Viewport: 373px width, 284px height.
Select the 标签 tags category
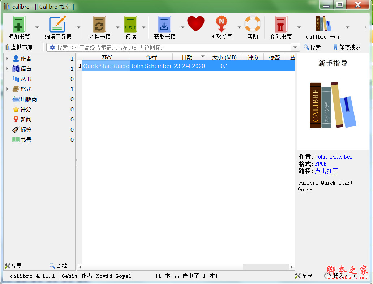click(26, 130)
